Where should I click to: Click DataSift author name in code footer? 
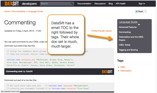coord(29,71)
